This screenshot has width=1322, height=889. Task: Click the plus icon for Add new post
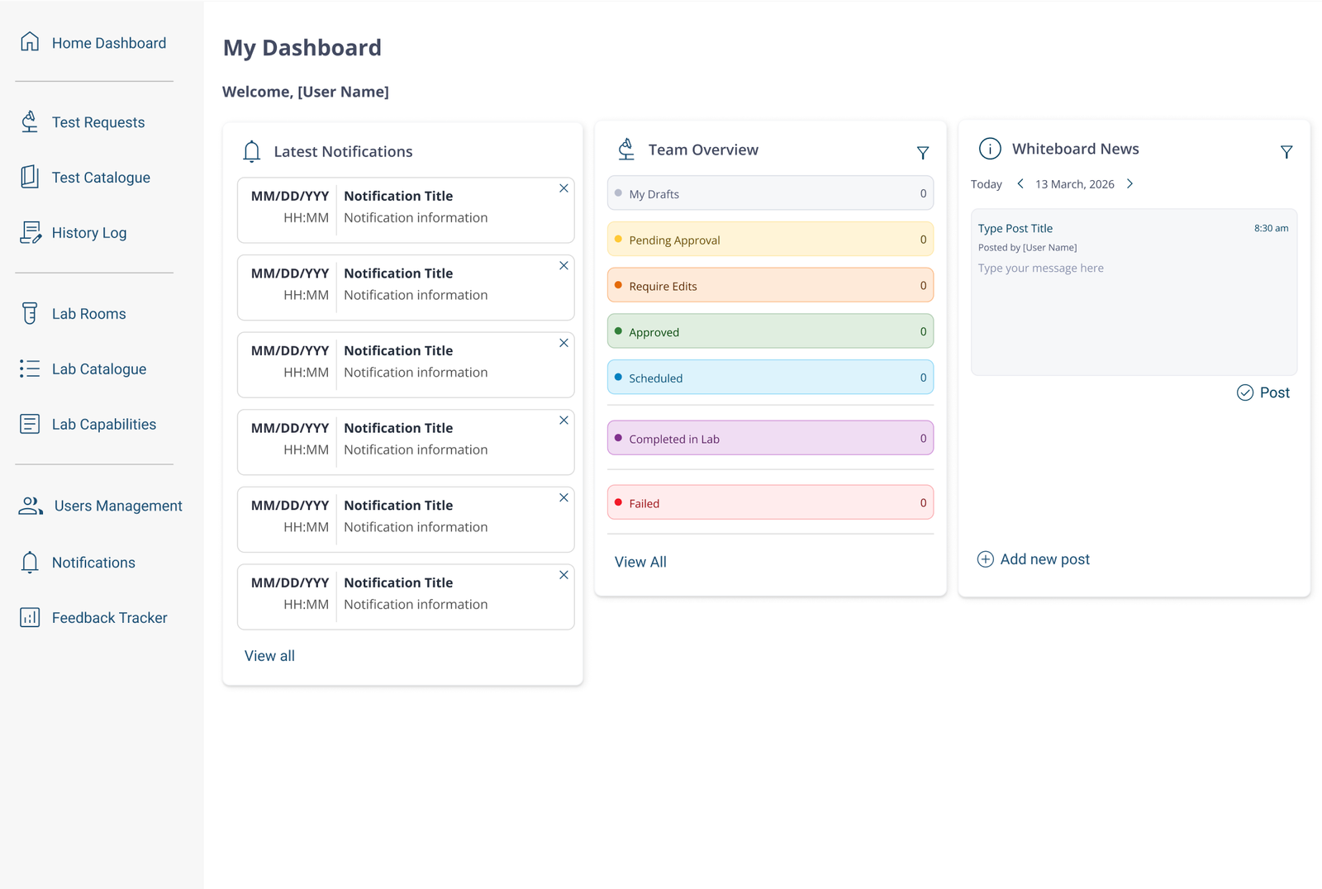click(x=986, y=559)
